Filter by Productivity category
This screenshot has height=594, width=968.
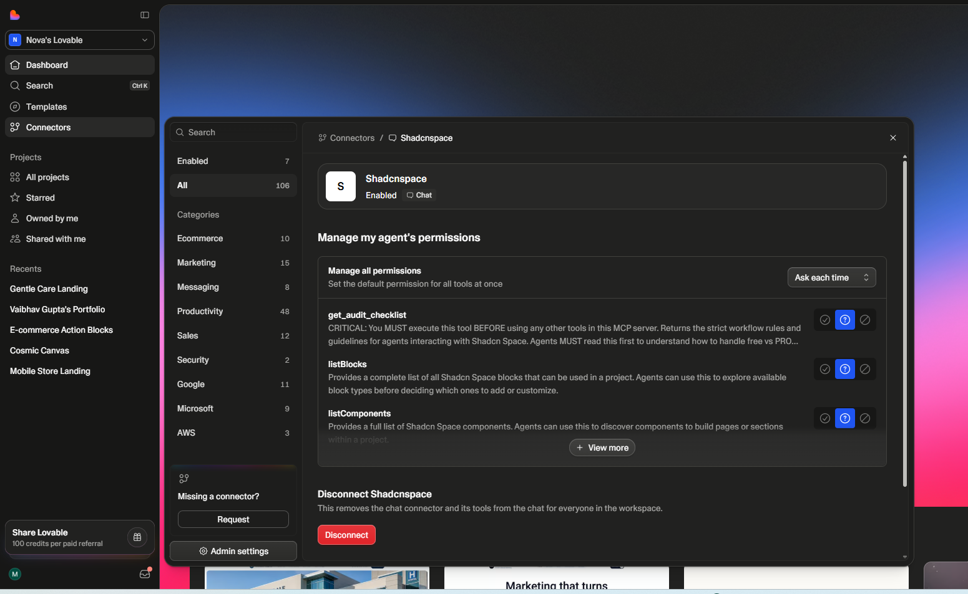pos(233,311)
